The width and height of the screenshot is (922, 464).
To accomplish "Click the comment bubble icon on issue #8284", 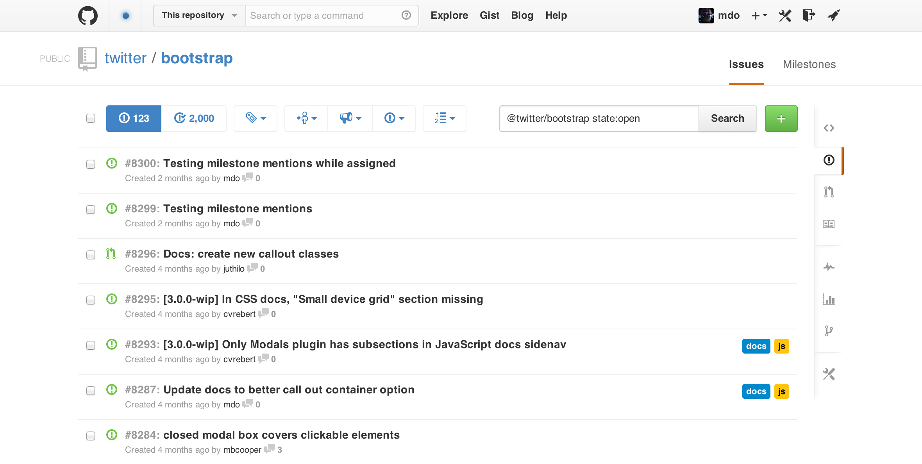I will 270,449.
